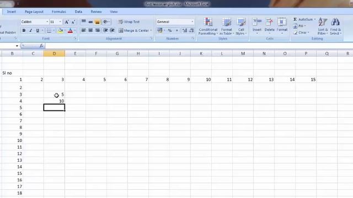This screenshot has width=353, height=198.
Task: Open Sort & Filter menu
Action: coord(323,26)
